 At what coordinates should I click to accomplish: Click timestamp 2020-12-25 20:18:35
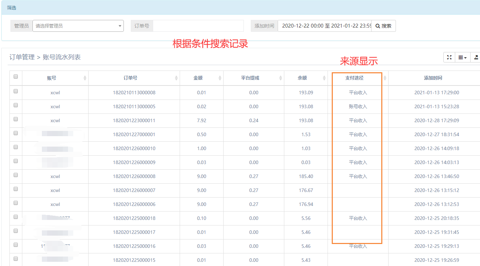437,218
